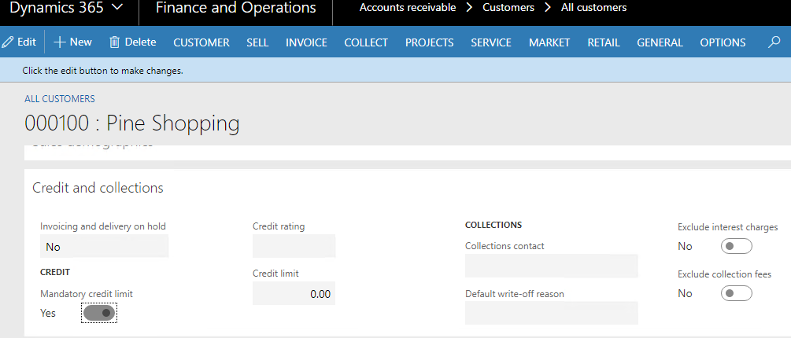Click the Collections contact field
The height and width of the screenshot is (338, 791).
tap(552, 266)
